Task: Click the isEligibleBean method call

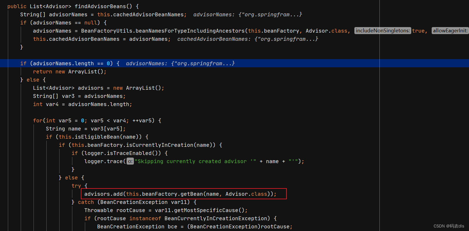Action: click(97, 137)
